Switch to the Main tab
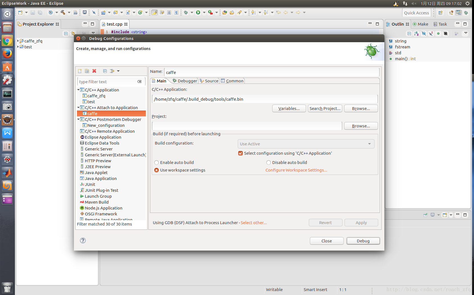 (159, 81)
